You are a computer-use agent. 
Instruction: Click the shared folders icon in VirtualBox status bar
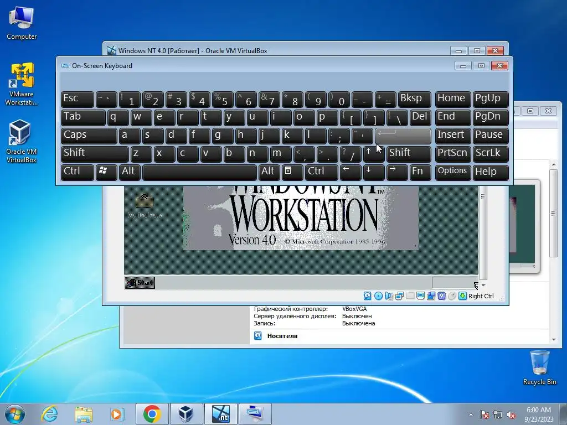click(x=410, y=296)
